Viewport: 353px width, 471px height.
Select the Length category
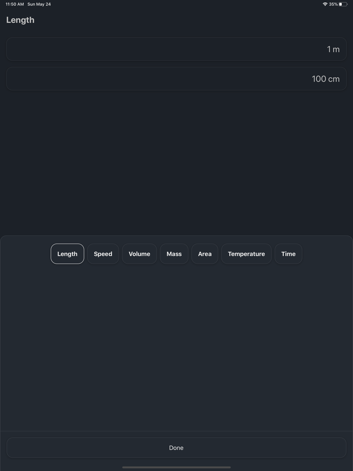67,254
